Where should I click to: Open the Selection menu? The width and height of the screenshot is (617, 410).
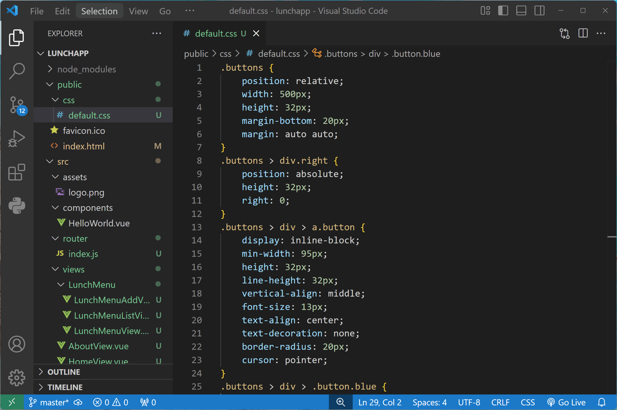coord(99,11)
